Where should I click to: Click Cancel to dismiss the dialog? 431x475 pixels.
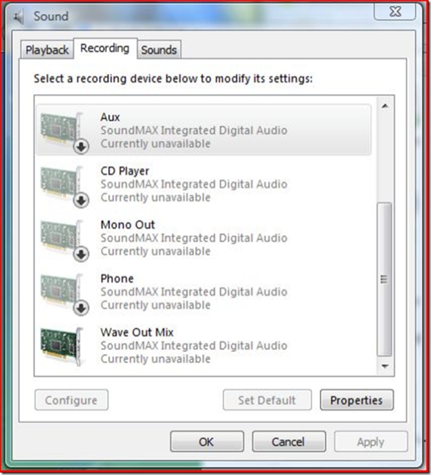(x=289, y=442)
